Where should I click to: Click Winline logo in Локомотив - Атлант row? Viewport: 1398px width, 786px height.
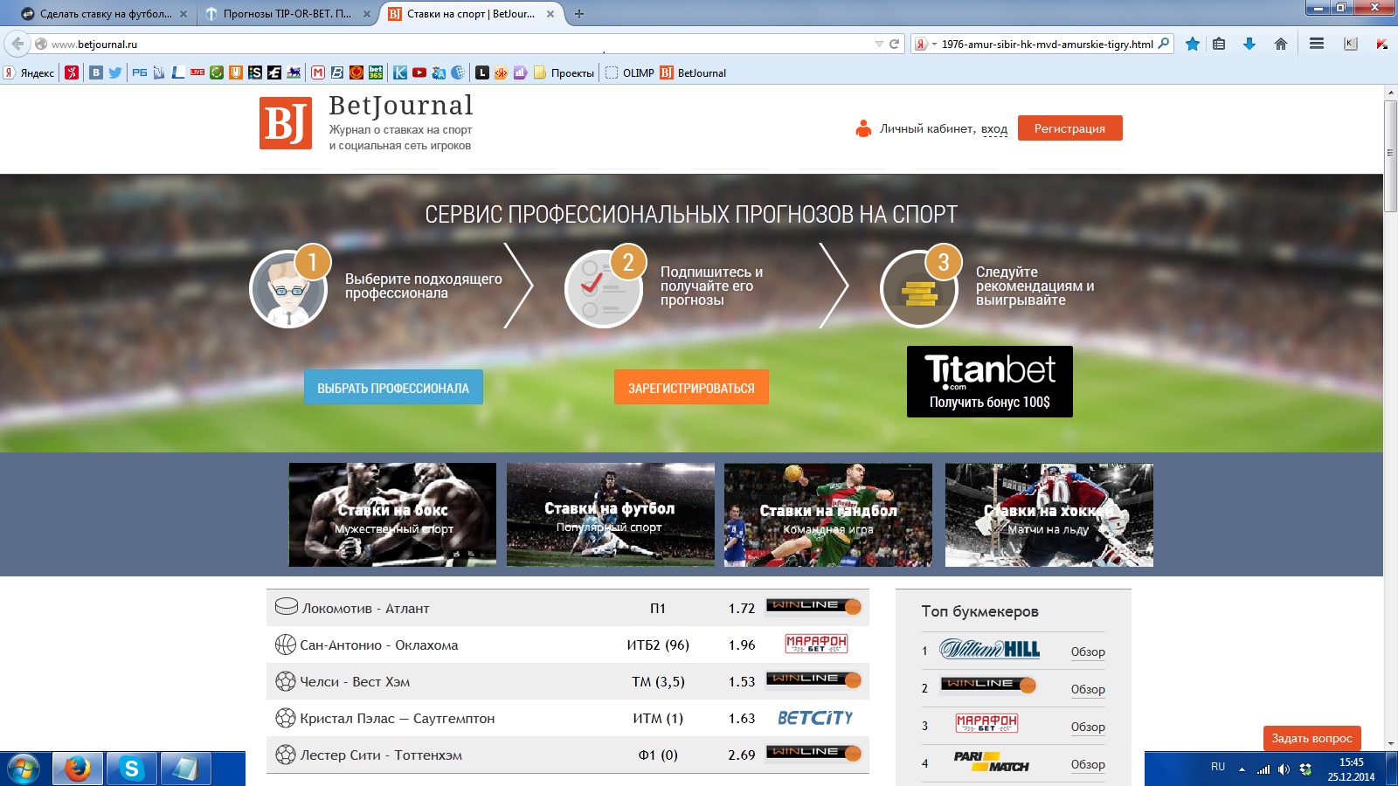[x=813, y=606]
